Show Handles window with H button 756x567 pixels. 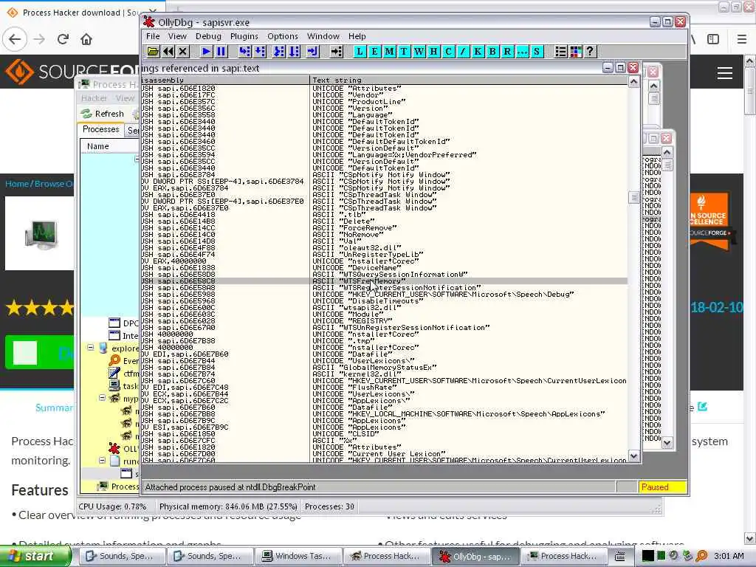[433, 52]
